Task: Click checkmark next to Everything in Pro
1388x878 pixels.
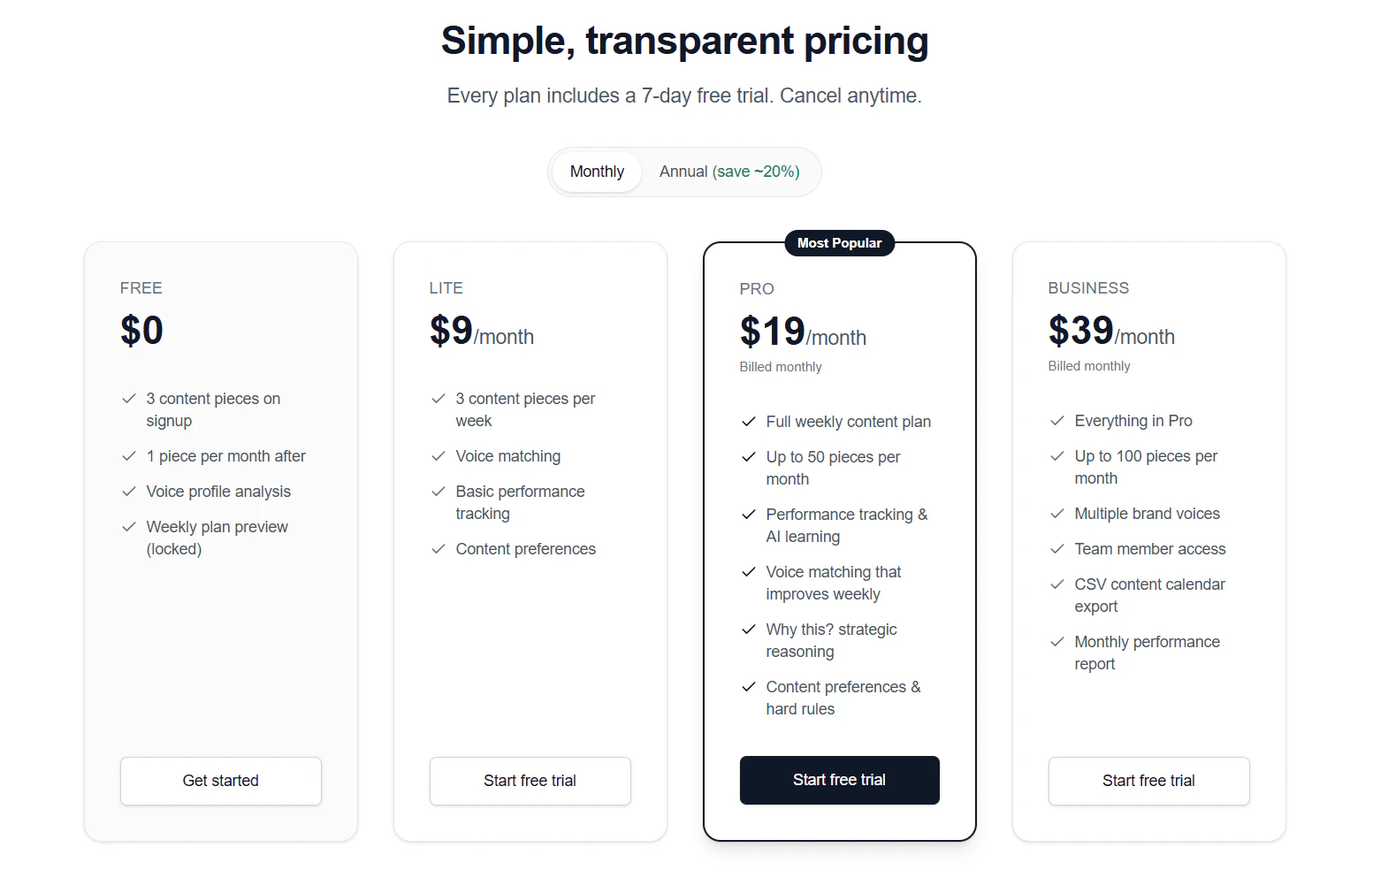Action: [x=1057, y=421]
